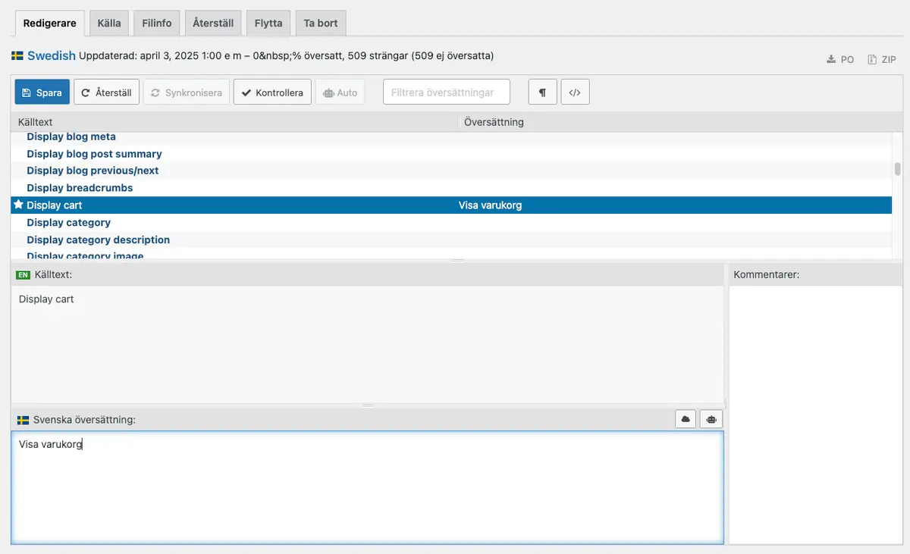Switch to the Källa tab
Image resolution: width=910 pixels, height=554 pixels.
tap(109, 23)
